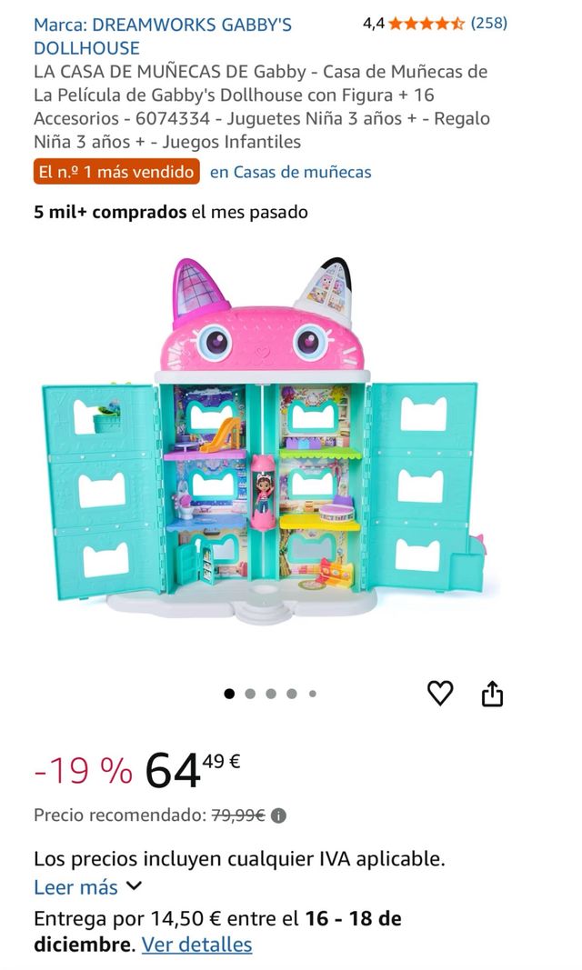
Task: Open Marca: DREAMWORKS GABBY'S DOLLHOUSE brand link
Action: (163, 36)
